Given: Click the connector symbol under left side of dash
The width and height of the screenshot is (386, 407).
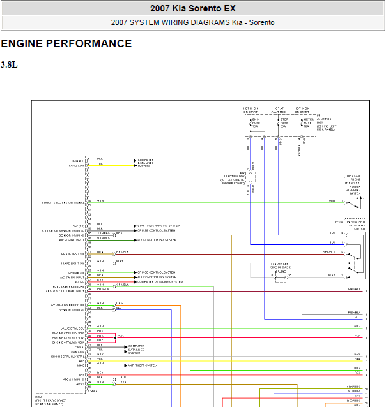Looking at the screenshot, I should pyautogui.click(x=281, y=275).
